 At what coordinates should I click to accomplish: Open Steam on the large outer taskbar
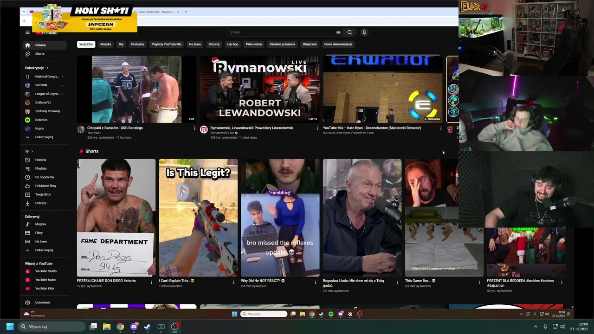coord(148,327)
